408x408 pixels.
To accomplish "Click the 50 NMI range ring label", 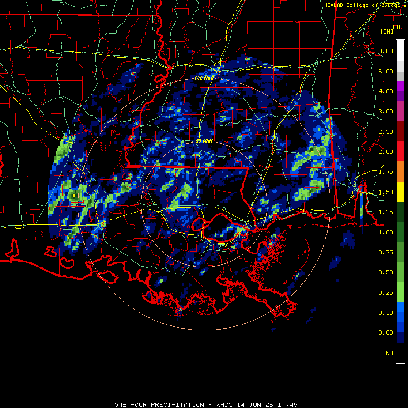I will (x=204, y=141).
